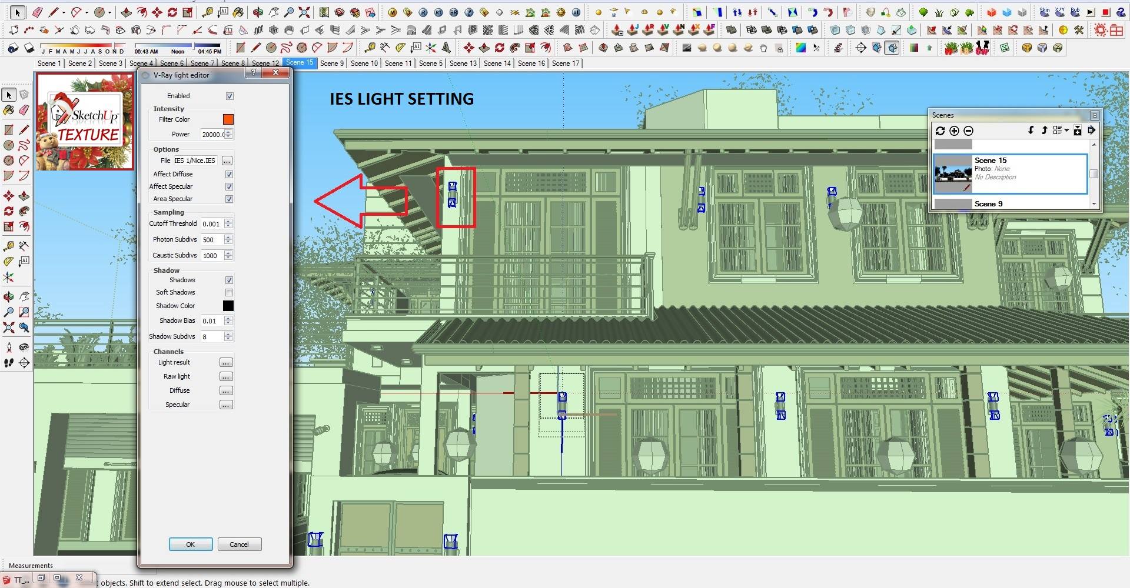Click the V-Ray R render icon
The width and height of the screenshot is (1130, 588).
pyautogui.click(x=423, y=12)
